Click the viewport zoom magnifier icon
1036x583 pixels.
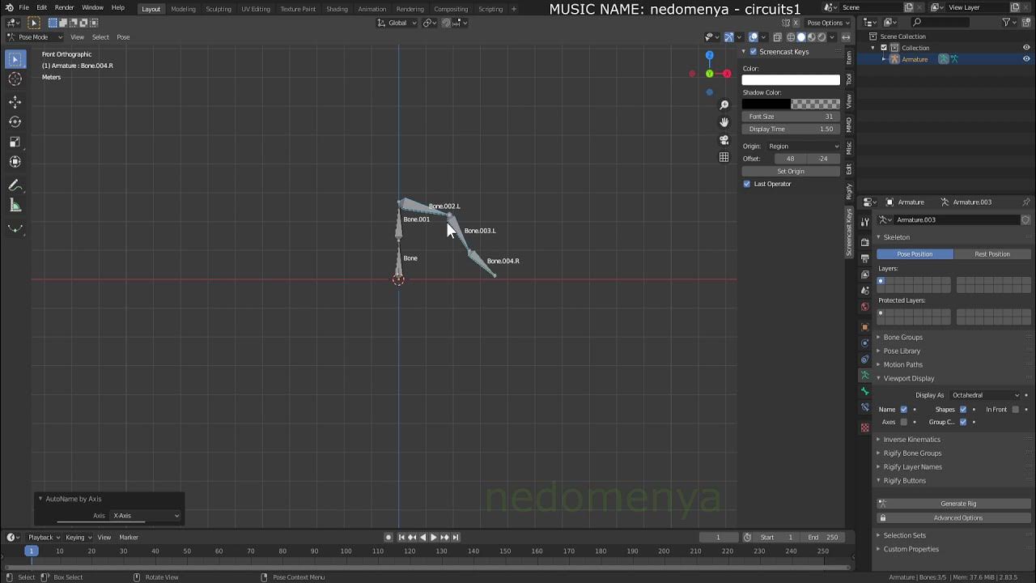pos(724,104)
